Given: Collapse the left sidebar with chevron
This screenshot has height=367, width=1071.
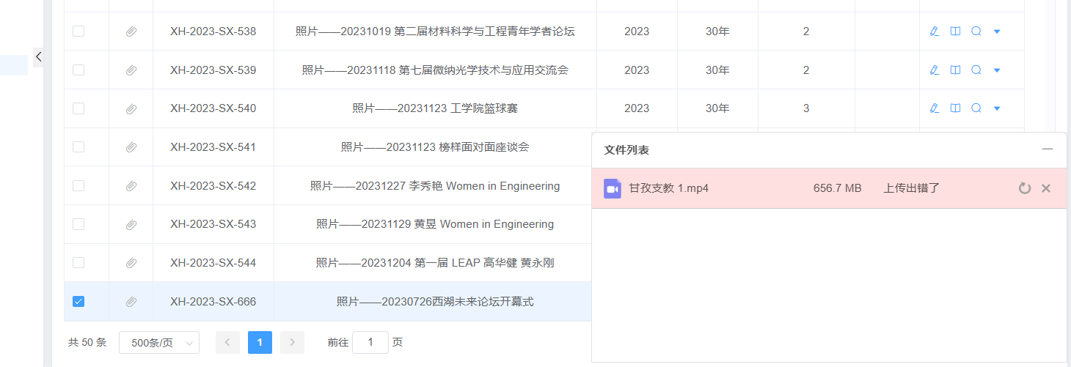Looking at the screenshot, I should 38,56.
